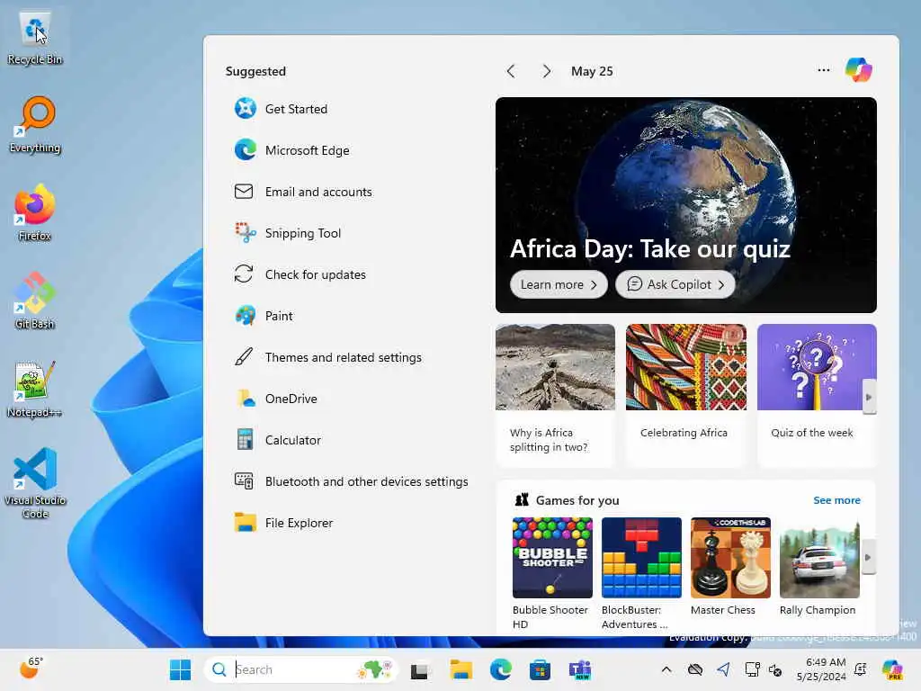This screenshot has height=691, width=921.
Task: Open the Celebrating Africa card
Action: pyautogui.click(x=686, y=395)
